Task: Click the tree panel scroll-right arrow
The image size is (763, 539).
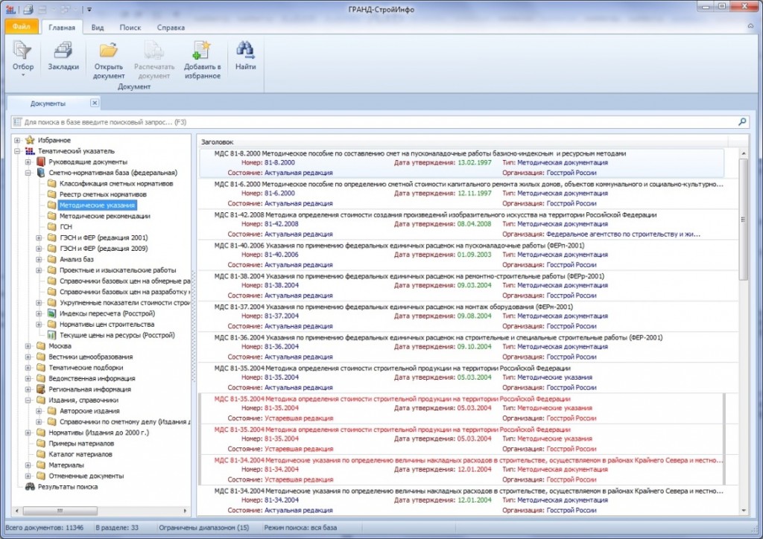Action: point(185,511)
